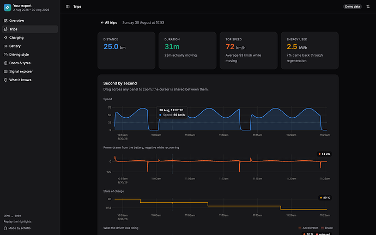Screen dimensions: 376x235
Task: Click the orange cursor dot on State of charge line
Action: coord(172,203)
